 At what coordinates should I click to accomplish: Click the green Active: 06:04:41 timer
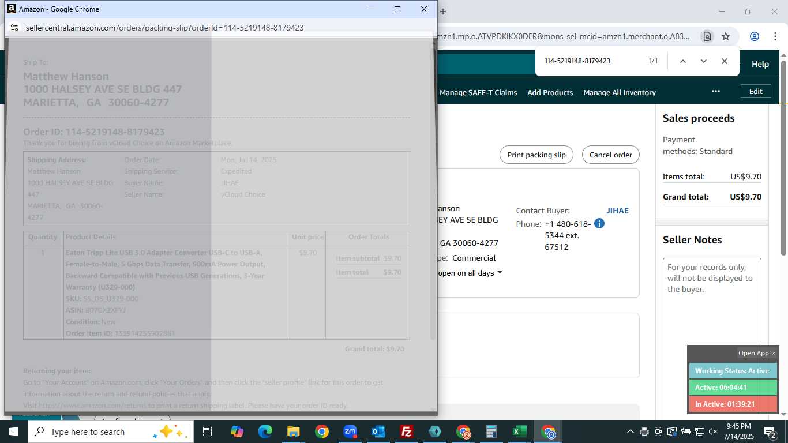point(733,388)
